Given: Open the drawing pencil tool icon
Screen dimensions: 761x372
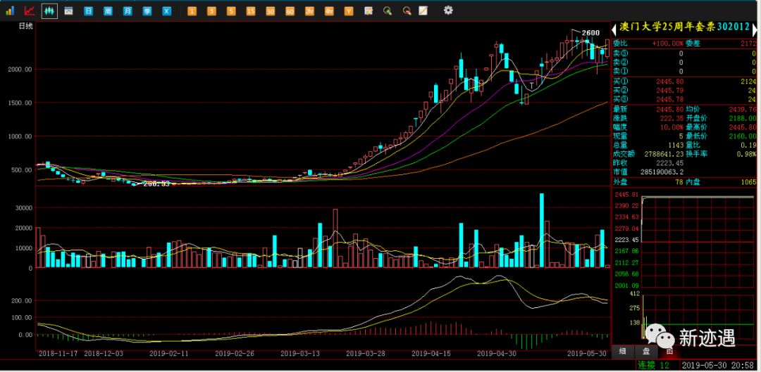Looking at the screenshot, I should pos(423,11).
